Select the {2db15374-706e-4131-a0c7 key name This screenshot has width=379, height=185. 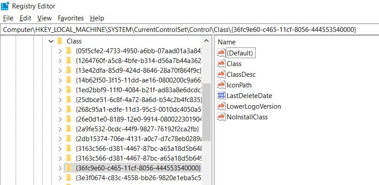[x=139, y=139]
